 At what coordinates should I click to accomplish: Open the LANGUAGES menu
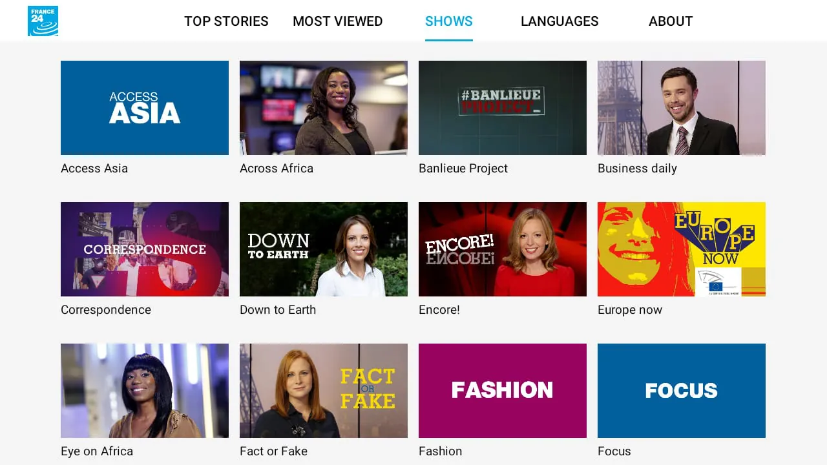pyautogui.click(x=560, y=21)
